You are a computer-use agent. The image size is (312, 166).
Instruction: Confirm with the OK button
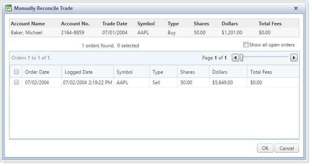(265, 148)
